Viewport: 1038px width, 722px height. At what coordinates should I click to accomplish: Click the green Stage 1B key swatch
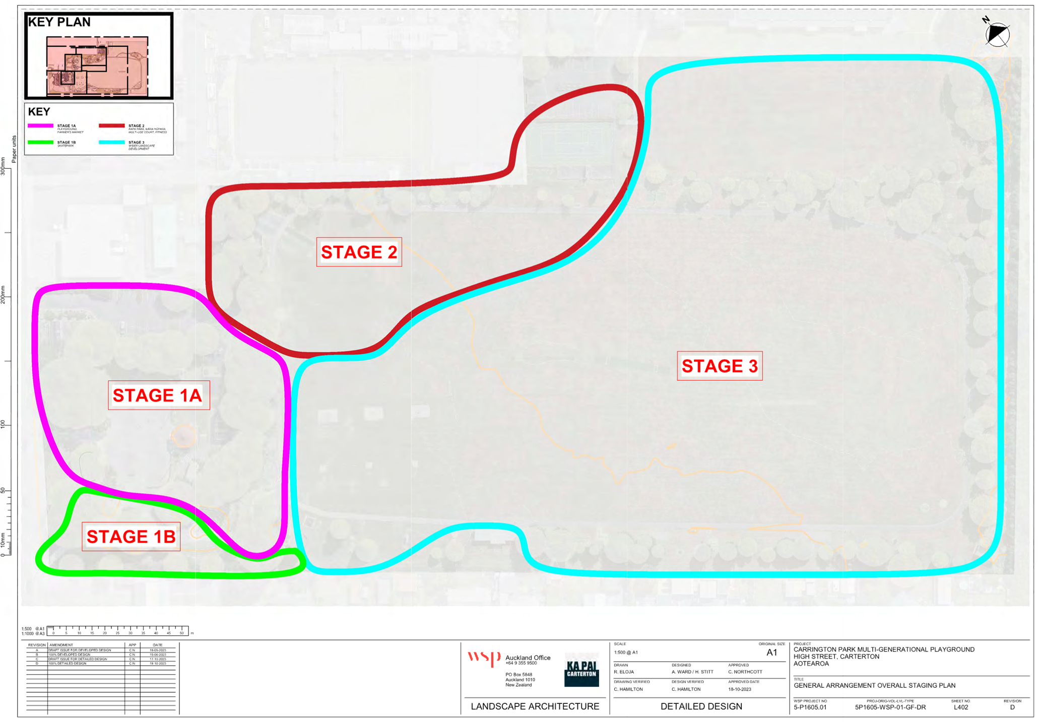(x=41, y=142)
